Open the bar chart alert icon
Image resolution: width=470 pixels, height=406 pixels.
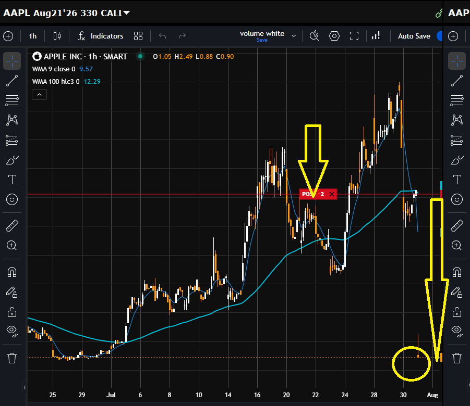pos(376,36)
